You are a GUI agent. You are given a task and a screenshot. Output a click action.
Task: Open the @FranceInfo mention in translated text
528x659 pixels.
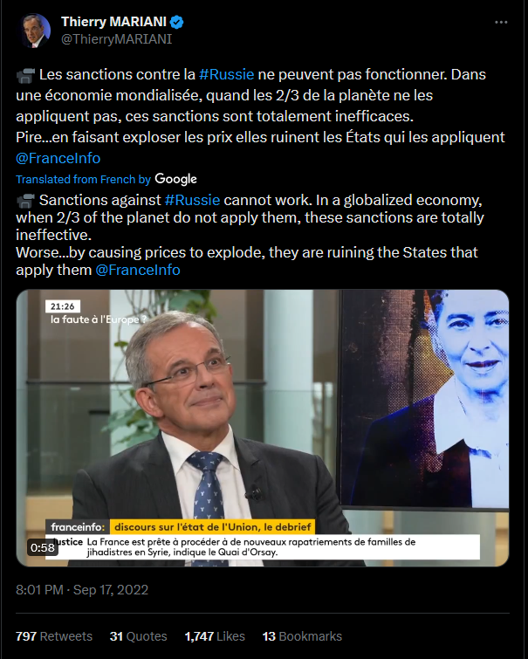(x=138, y=270)
